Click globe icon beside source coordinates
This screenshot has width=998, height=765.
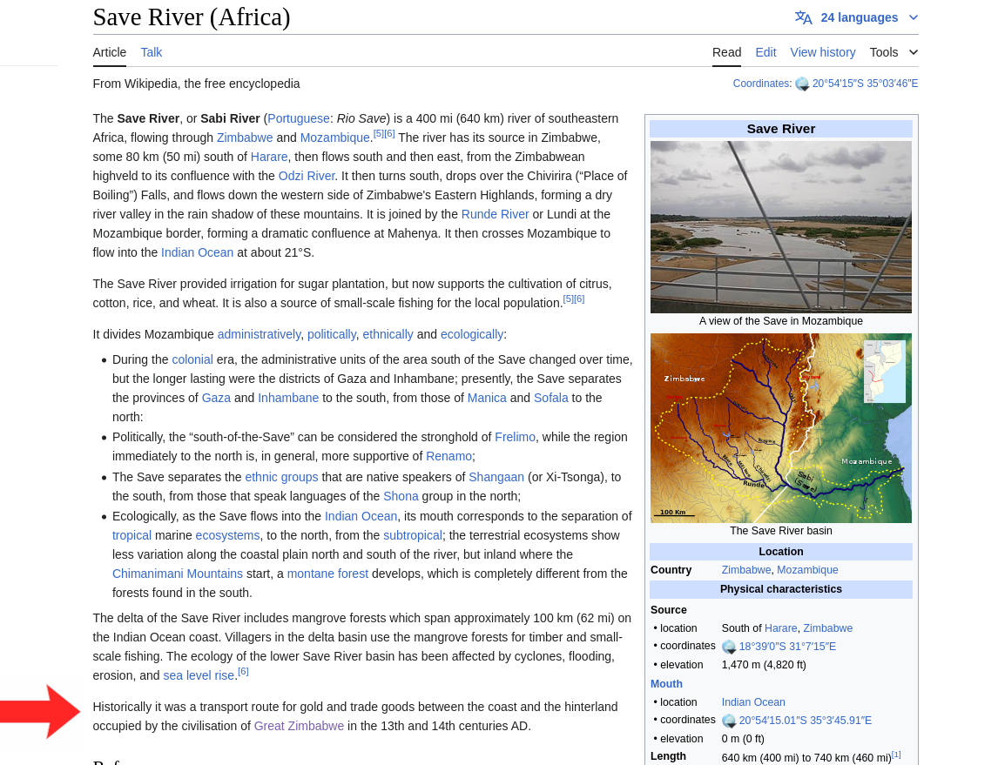point(729,647)
